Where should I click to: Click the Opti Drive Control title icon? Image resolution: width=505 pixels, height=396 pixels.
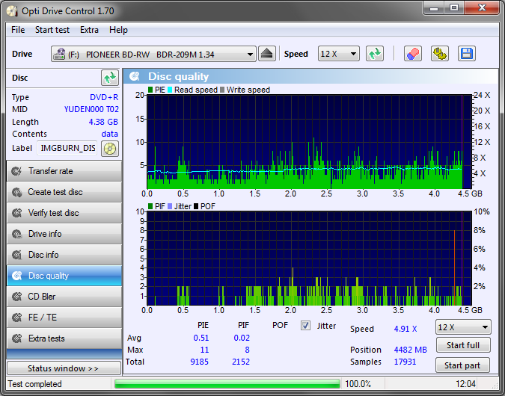[x=12, y=11]
